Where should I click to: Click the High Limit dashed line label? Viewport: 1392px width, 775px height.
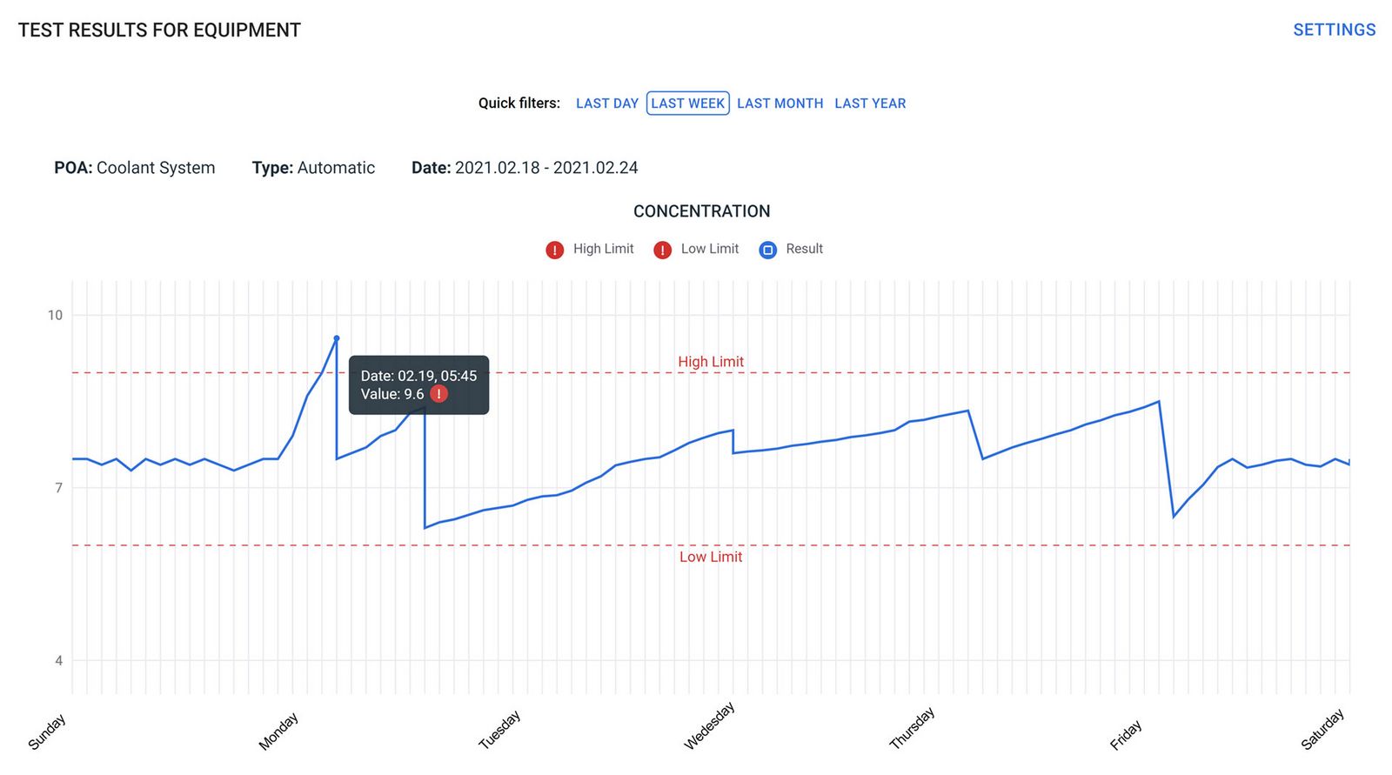click(711, 362)
